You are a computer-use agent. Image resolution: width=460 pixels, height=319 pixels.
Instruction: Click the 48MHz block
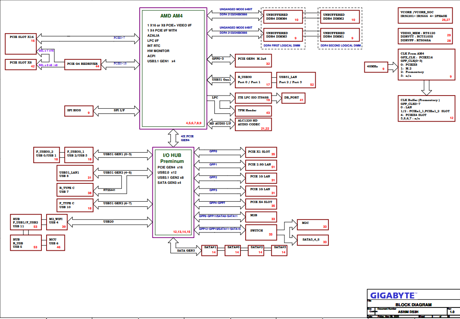tap(376, 67)
